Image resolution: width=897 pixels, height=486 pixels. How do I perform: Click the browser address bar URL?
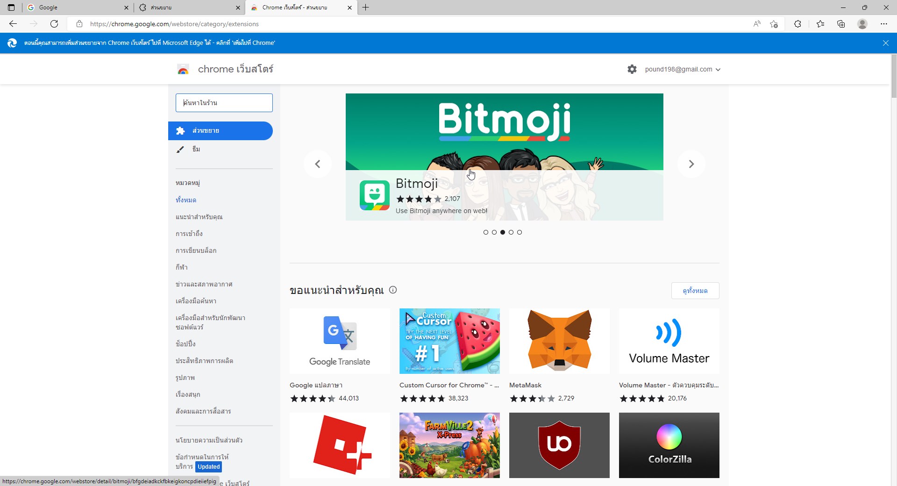(x=174, y=24)
